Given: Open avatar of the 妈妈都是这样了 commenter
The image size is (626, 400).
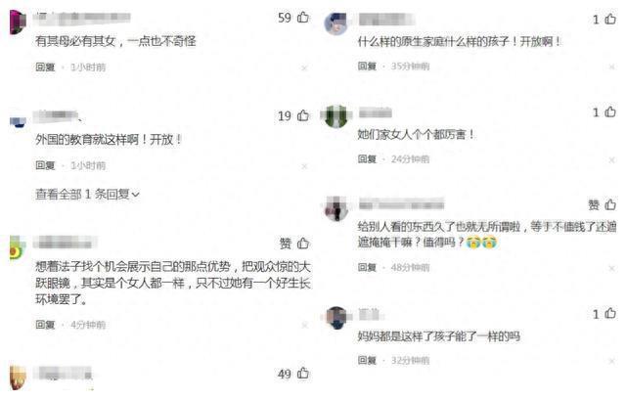Looking at the screenshot, I should click(x=336, y=318).
